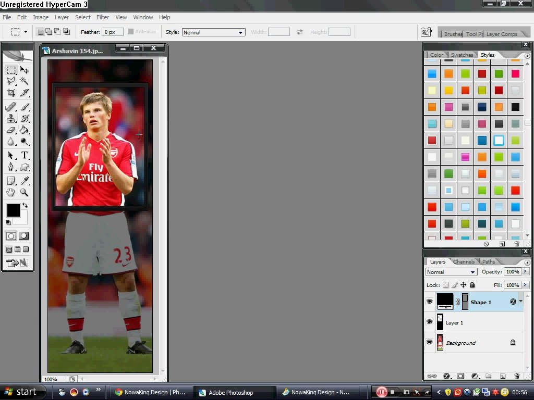Expand Shape 1 layer effects
Viewport: 534px width, 400px height.
coord(521,302)
